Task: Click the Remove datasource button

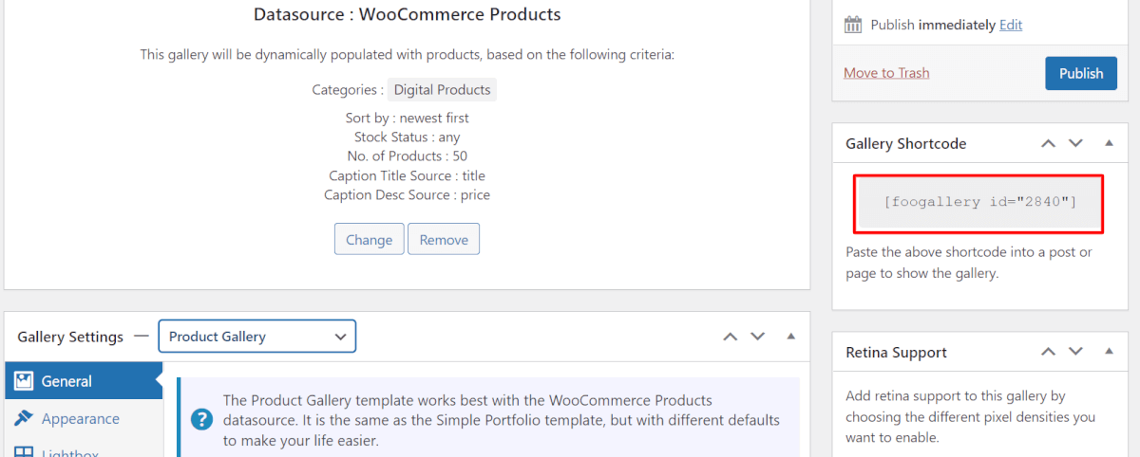Action: click(444, 239)
